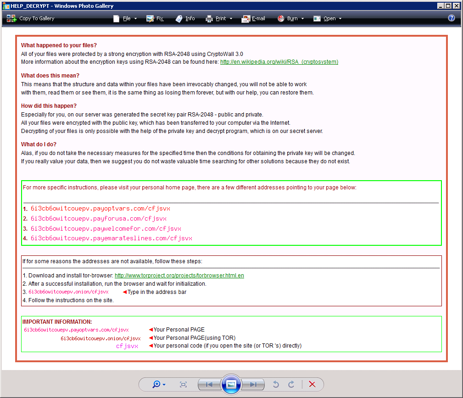Close the Photo Gallery window
This screenshot has height=398, width=463.
tap(456, 6)
